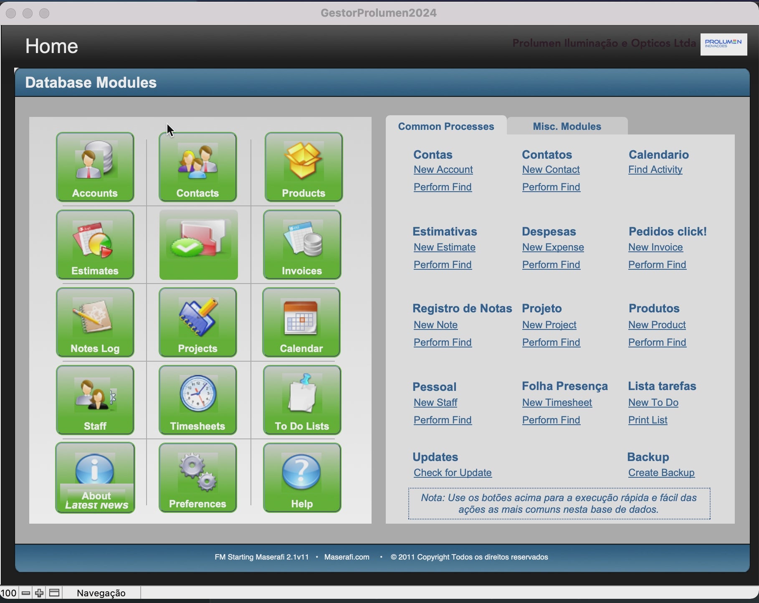Open the Timesheets module
Viewport: 759px width, 603px height.
pos(198,400)
